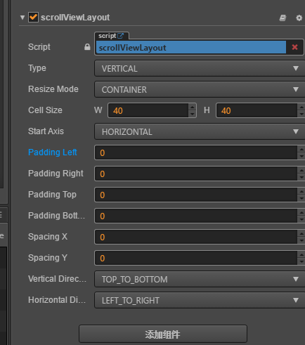
Task: Click the Spacing X value field
Action: click(196, 237)
